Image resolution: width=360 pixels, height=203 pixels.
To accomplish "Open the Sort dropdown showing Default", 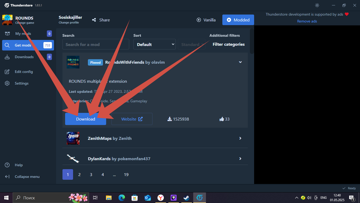I will [155, 44].
